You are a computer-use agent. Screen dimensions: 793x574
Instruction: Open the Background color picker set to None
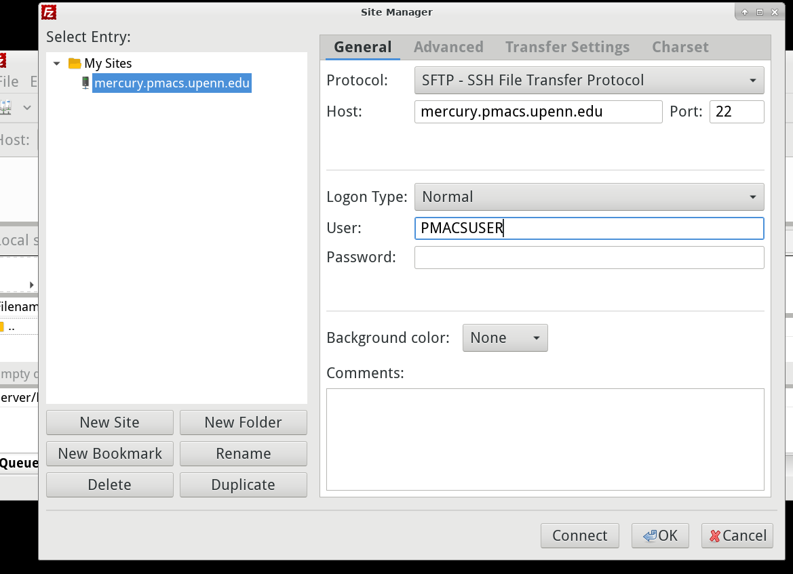(505, 337)
